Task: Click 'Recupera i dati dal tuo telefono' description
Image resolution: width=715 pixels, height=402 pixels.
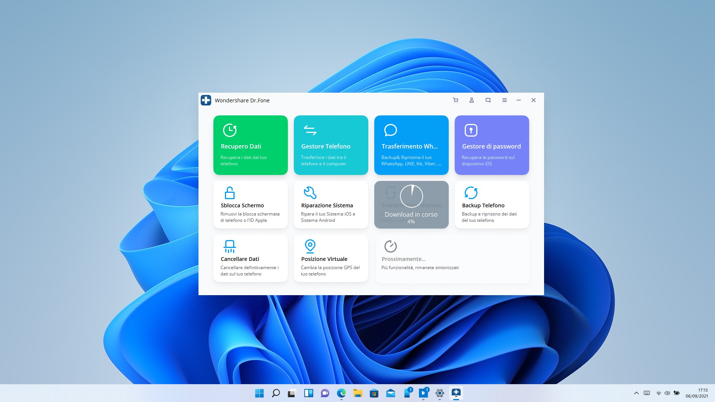Action: point(243,160)
